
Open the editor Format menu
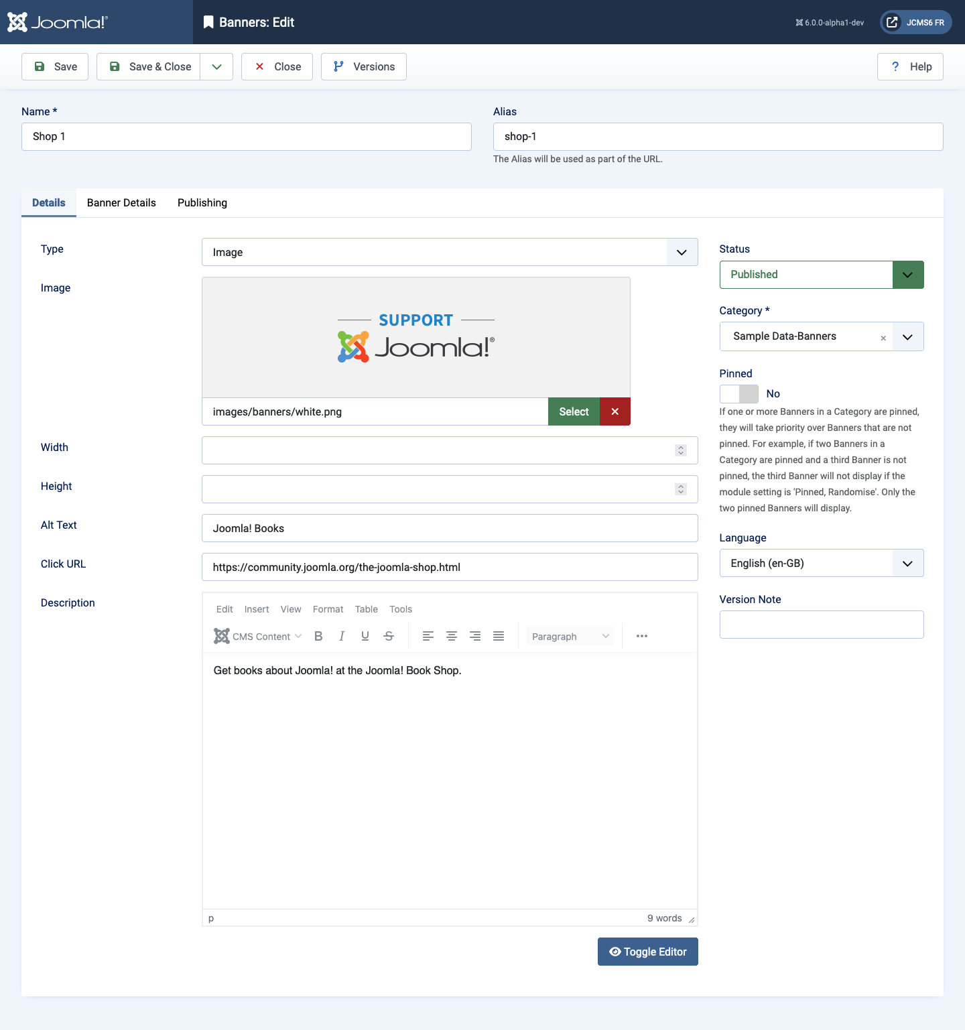(x=328, y=609)
